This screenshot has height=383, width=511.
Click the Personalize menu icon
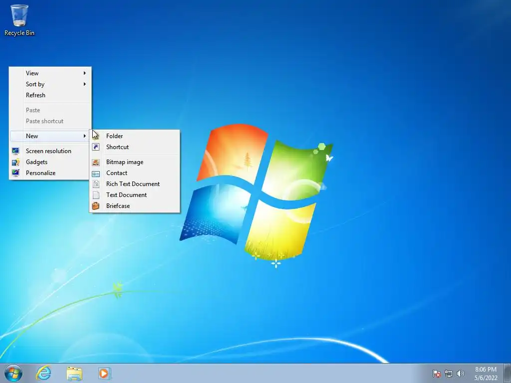pos(15,173)
